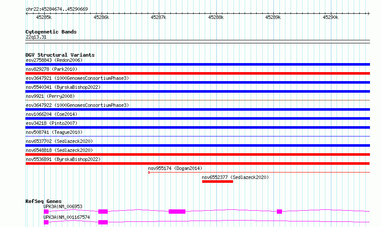Screen dimensions: 382x227
Task: Click the magenta exon of NM_001167574 nearest 45285k
Action: tap(46, 222)
